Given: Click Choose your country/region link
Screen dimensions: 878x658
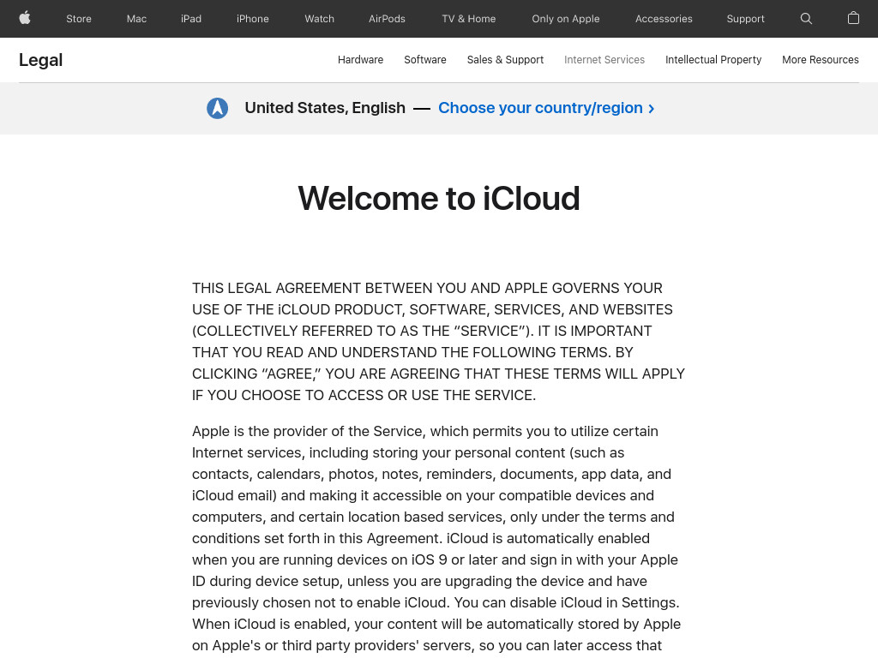Looking at the screenshot, I should [x=546, y=107].
